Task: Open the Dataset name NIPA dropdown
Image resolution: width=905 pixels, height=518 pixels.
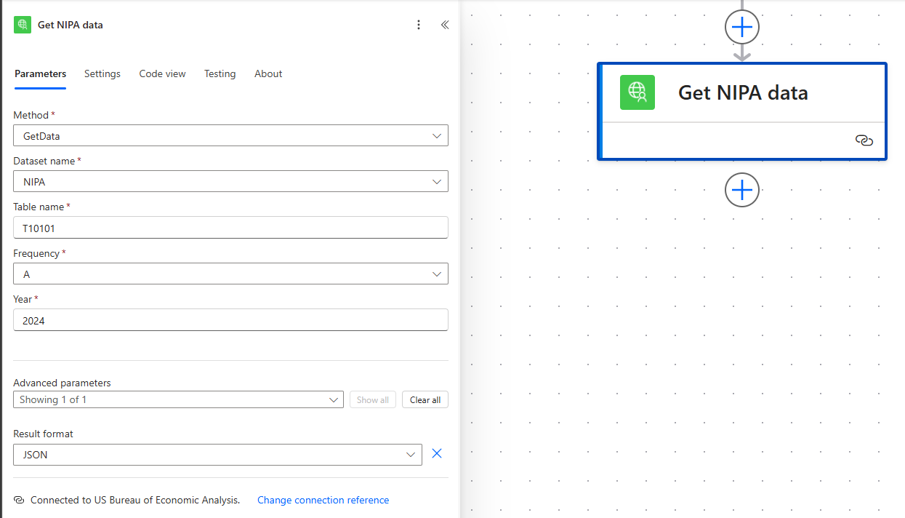Action: (230, 181)
